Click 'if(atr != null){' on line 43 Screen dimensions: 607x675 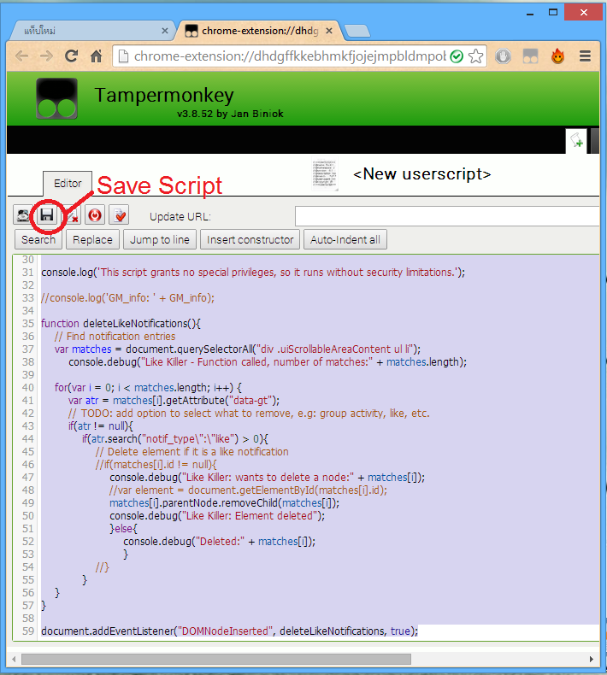[101, 426]
